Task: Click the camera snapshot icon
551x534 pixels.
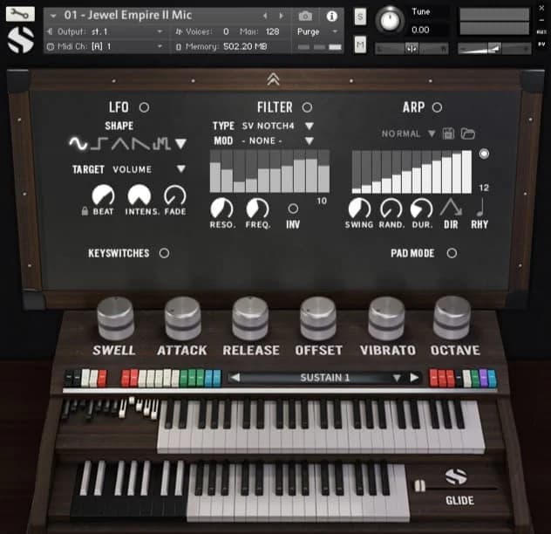Action: (x=305, y=16)
